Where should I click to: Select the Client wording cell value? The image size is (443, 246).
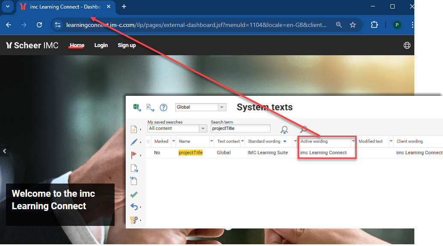pyautogui.click(x=419, y=153)
